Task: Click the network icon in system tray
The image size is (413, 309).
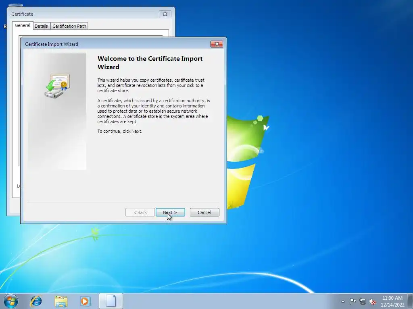Action: pos(363,301)
